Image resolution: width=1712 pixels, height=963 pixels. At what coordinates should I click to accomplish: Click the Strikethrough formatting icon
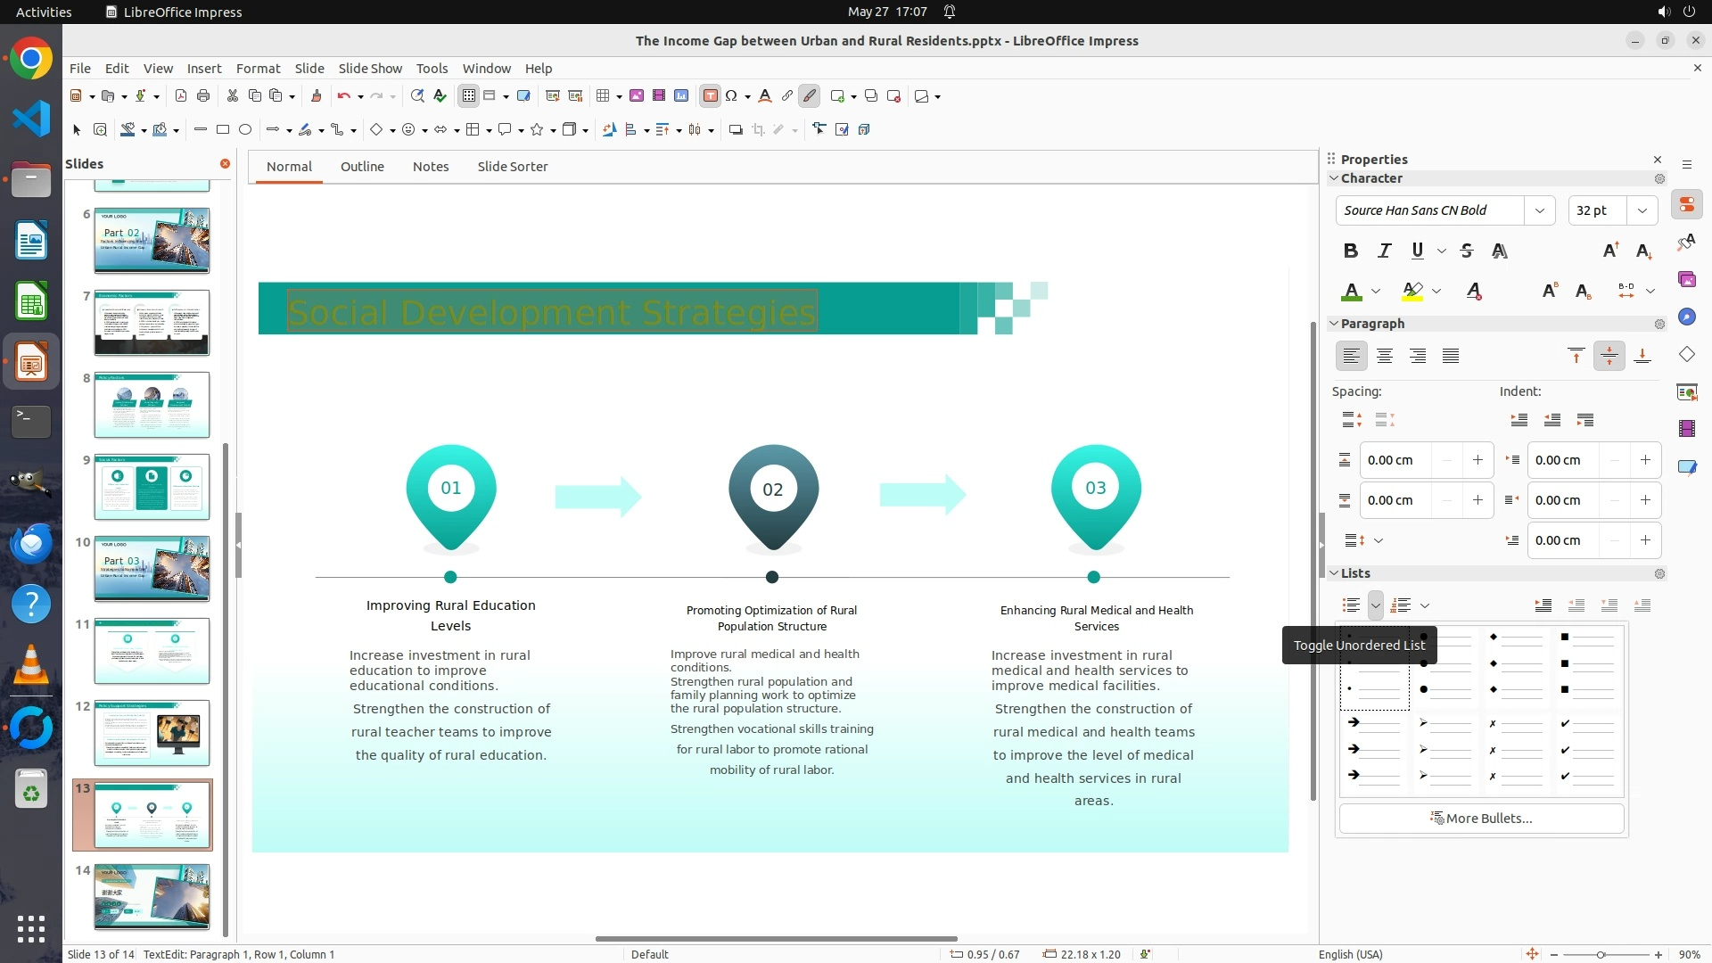coord(1467,251)
